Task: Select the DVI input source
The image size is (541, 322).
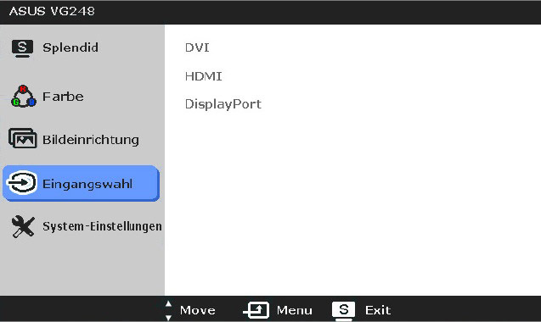Action: (197, 47)
